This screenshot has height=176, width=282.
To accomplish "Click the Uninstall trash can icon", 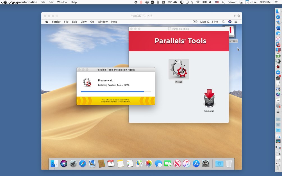I will pyautogui.click(x=209, y=98).
